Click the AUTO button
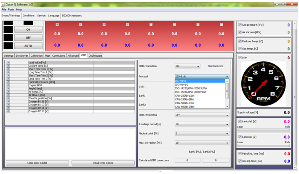Image resolution: width=299 pixels, height=174 pixels. click(28, 46)
